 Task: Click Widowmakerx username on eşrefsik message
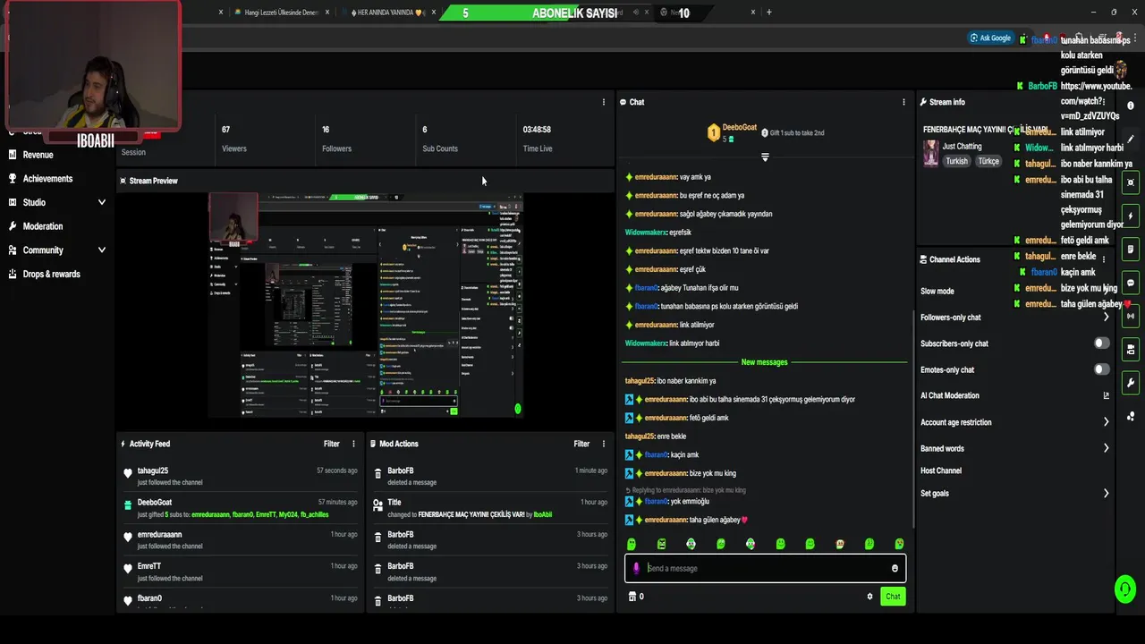(x=646, y=233)
